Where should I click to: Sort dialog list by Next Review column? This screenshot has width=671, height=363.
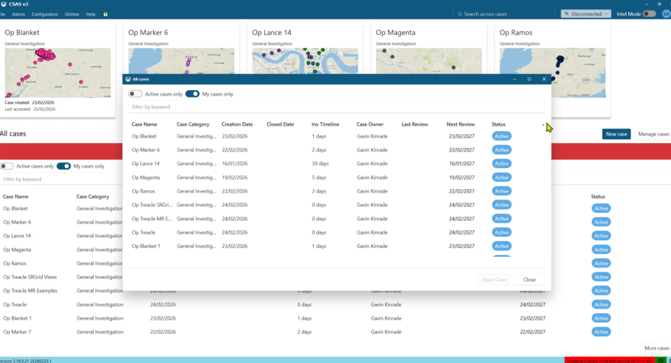461,124
